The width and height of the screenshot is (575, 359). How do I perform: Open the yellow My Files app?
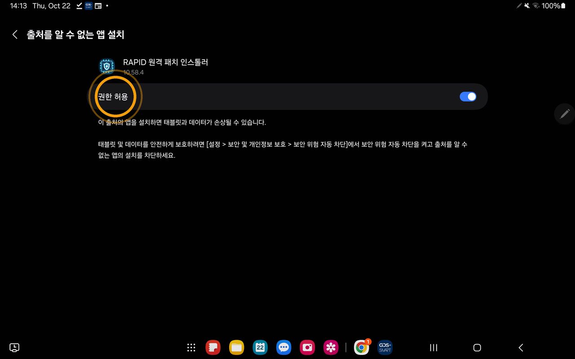coord(236,347)
